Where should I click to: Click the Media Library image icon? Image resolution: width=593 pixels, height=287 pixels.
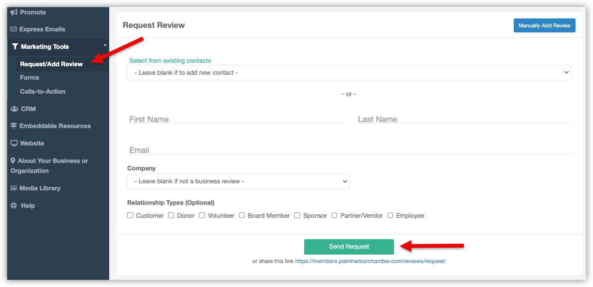point(14,188)
